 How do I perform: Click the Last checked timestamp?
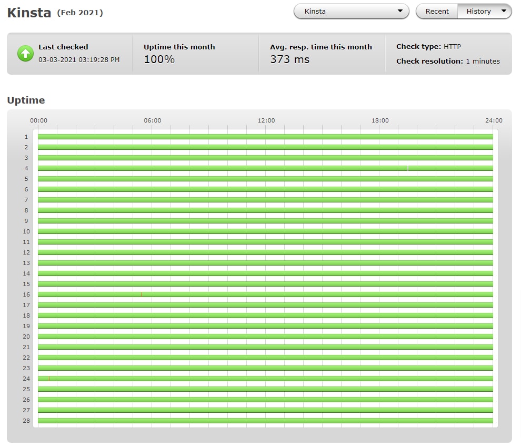79,60
